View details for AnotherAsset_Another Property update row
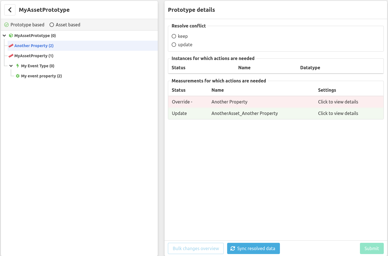This screenshot has height=256, width=388. click(338, 113)
